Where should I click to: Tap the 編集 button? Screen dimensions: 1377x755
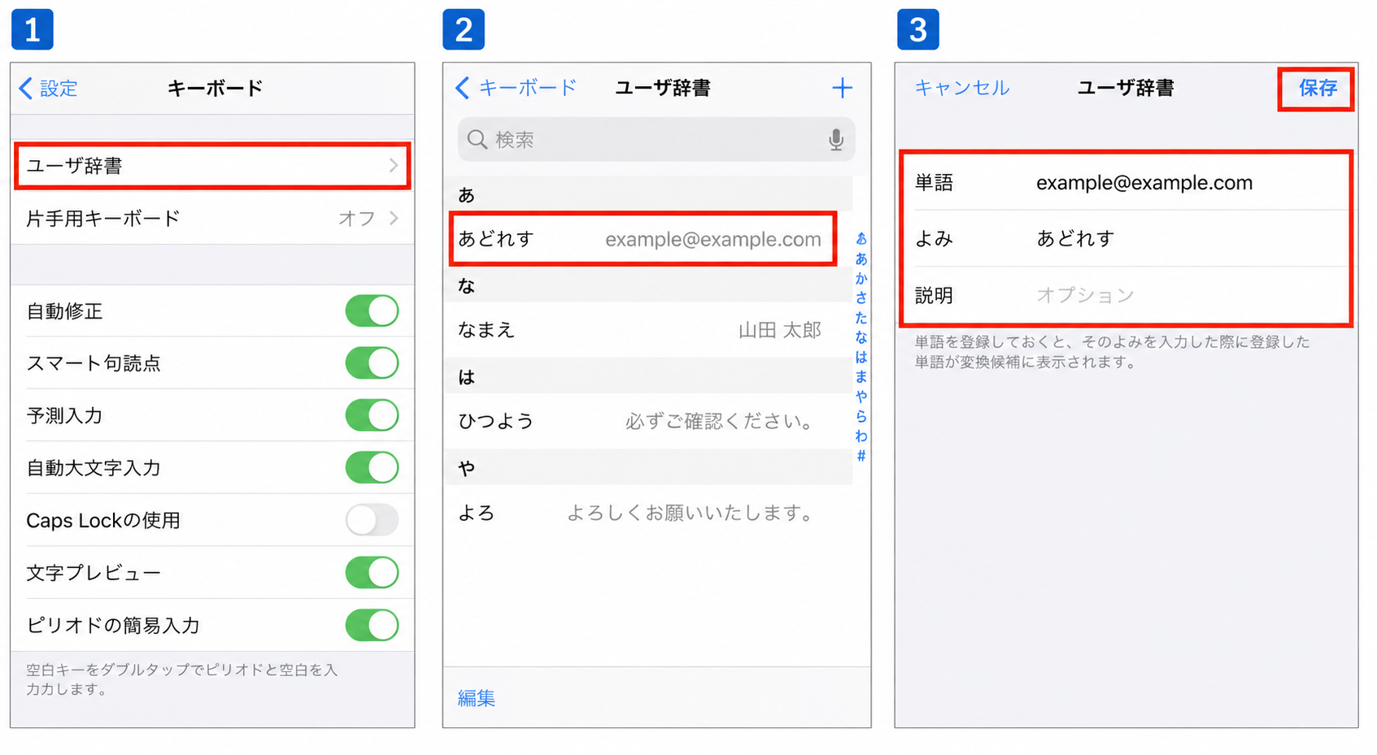477,698
